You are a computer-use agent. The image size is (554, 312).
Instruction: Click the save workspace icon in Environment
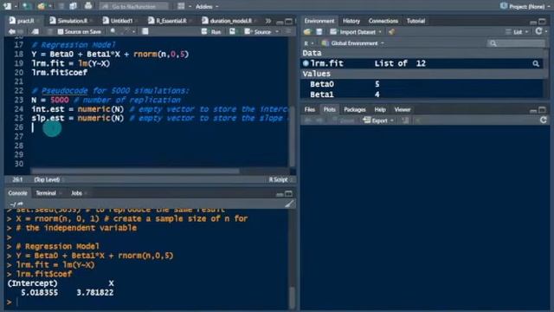[319, 32]
